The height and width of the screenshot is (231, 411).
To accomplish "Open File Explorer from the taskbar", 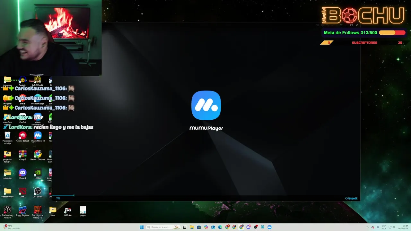I will click(x=192, y=227).
